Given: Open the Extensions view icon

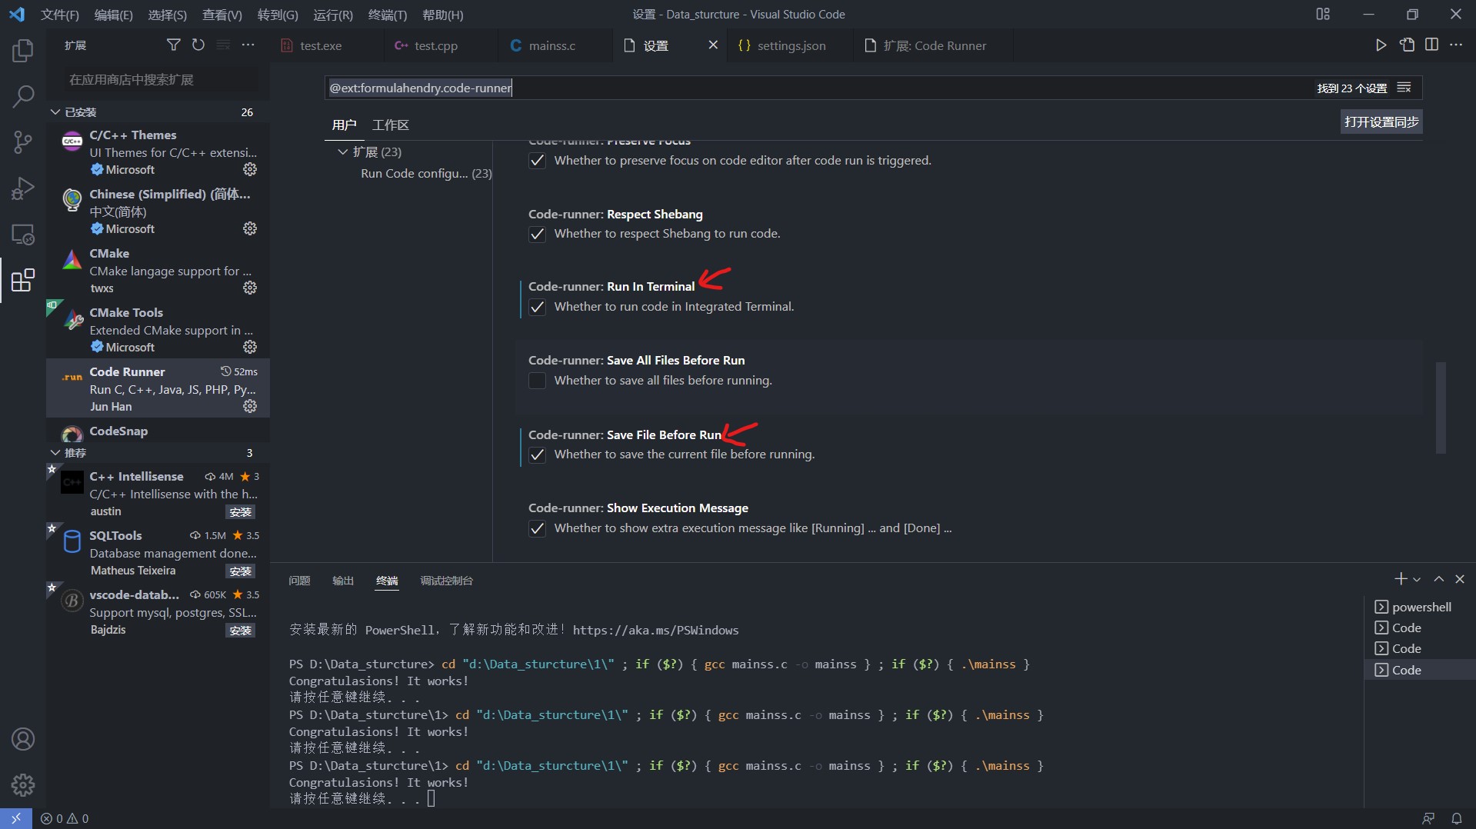Looking at the screenshot, I should tap(23, 280).
